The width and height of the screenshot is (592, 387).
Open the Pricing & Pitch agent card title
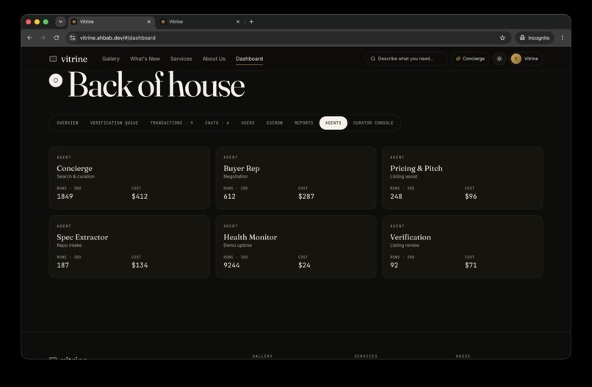(416, 168)
